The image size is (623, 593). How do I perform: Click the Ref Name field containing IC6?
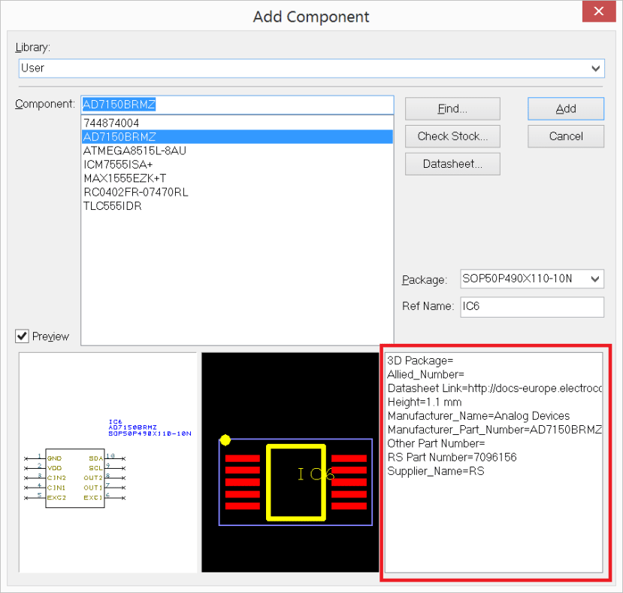[532, 307]
